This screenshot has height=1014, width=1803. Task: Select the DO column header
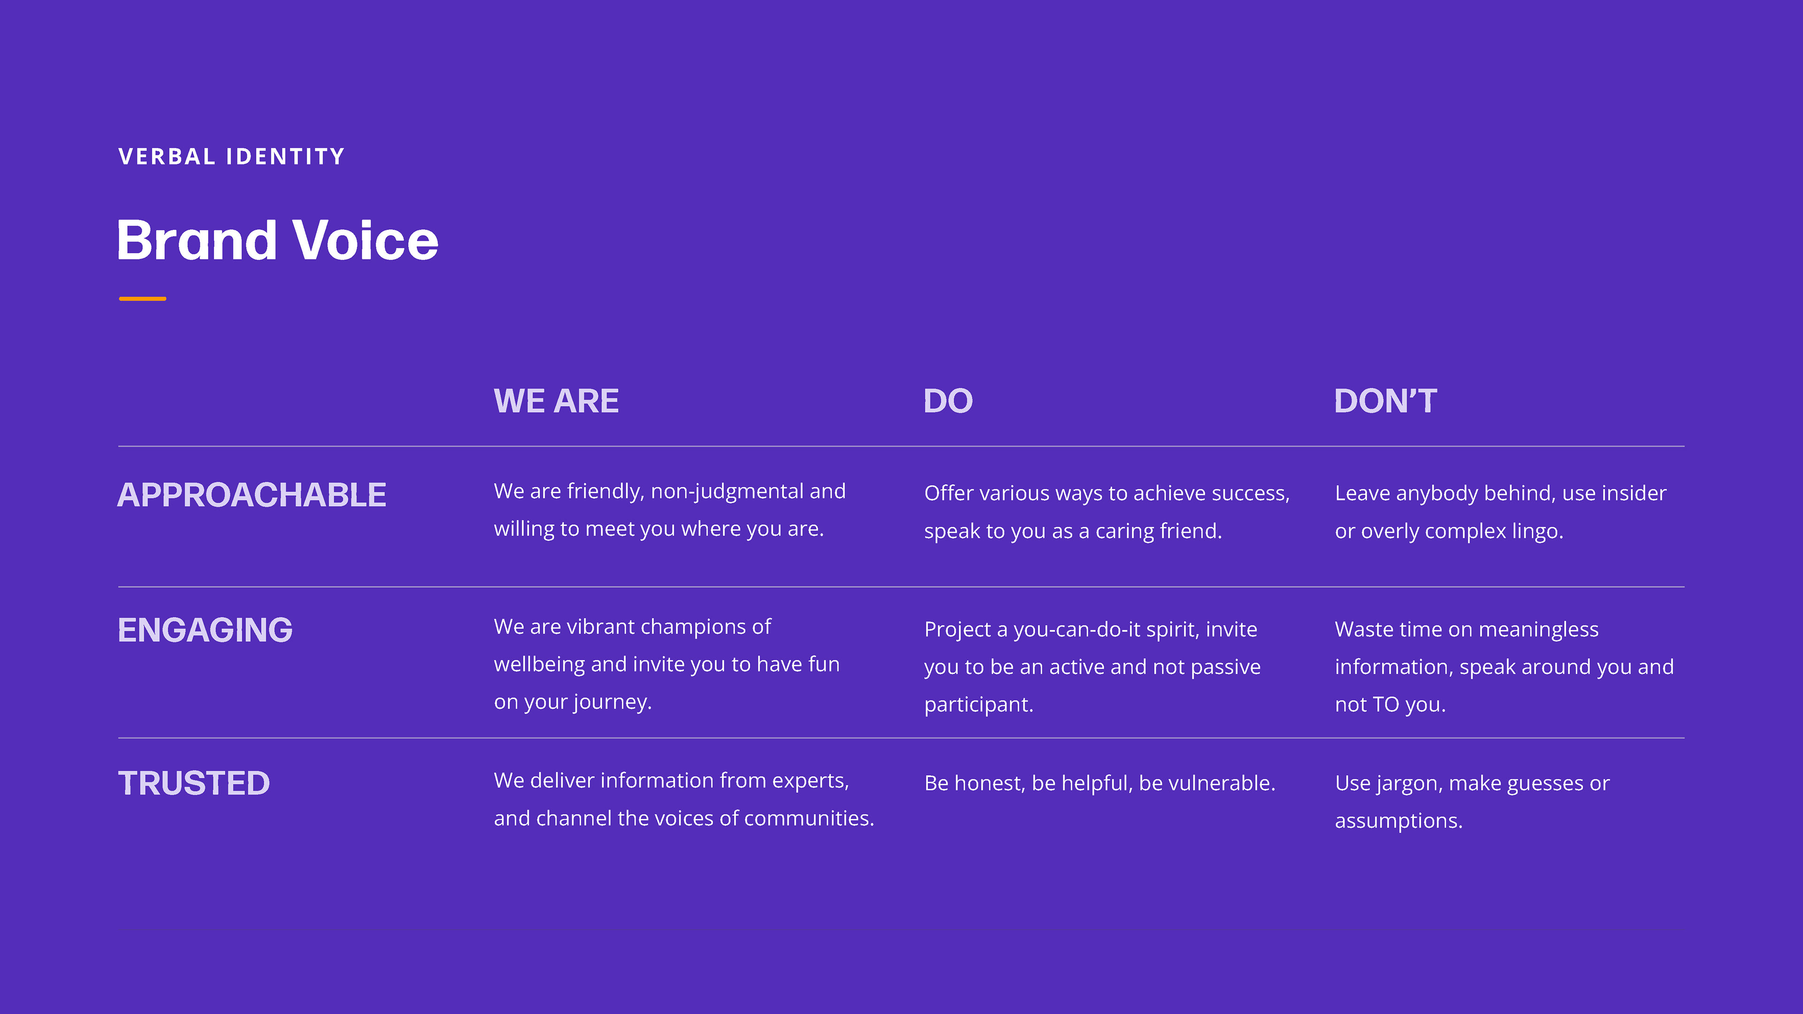coord(948,401)
